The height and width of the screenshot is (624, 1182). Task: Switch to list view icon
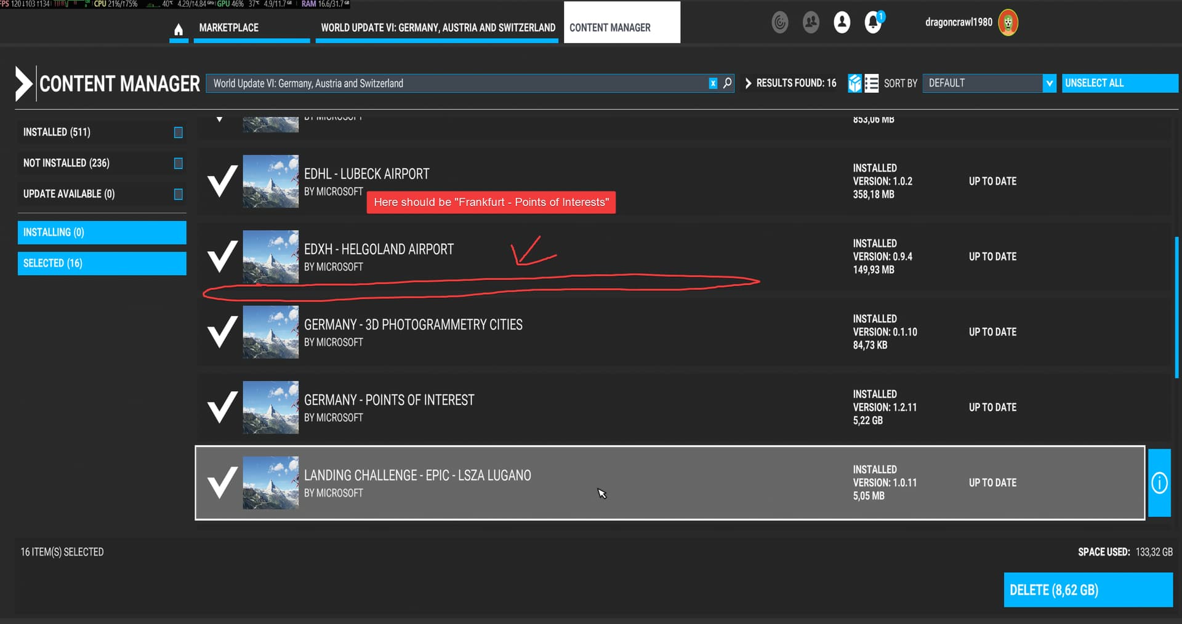pyautogui.click(x=872, y=83)
